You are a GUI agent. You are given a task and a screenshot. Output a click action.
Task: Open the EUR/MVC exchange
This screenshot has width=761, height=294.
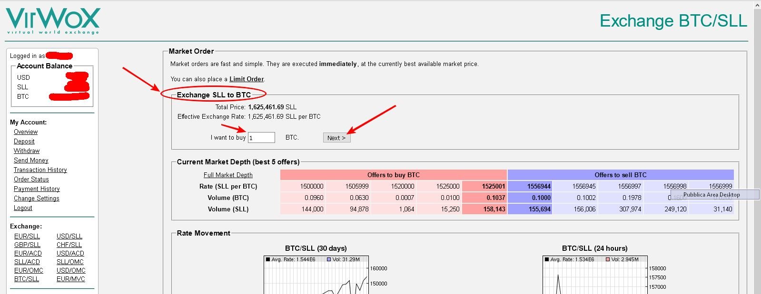71,279
